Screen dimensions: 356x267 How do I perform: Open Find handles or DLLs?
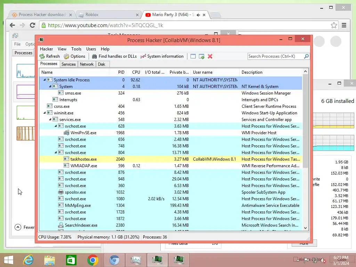click(114, 56)
